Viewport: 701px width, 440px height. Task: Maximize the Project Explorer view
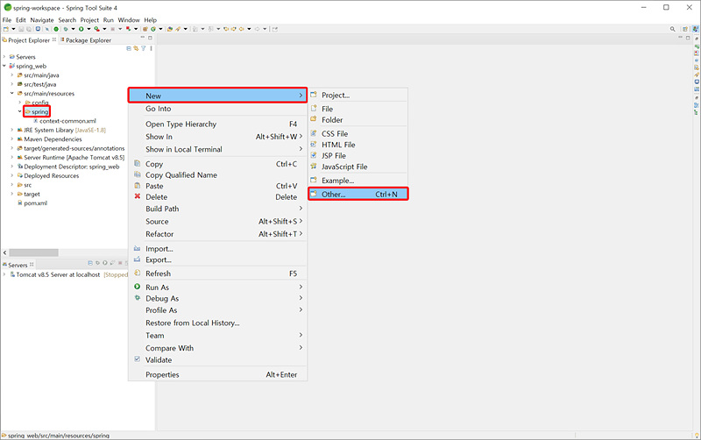(150, 38)
